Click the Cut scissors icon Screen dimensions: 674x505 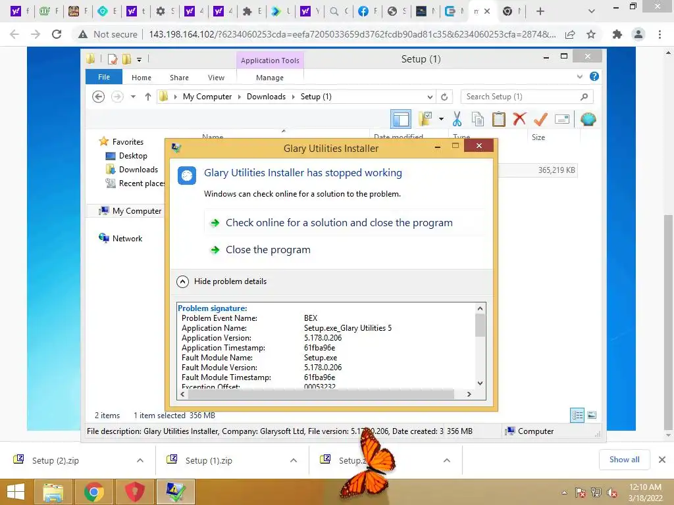coord(457,119)
